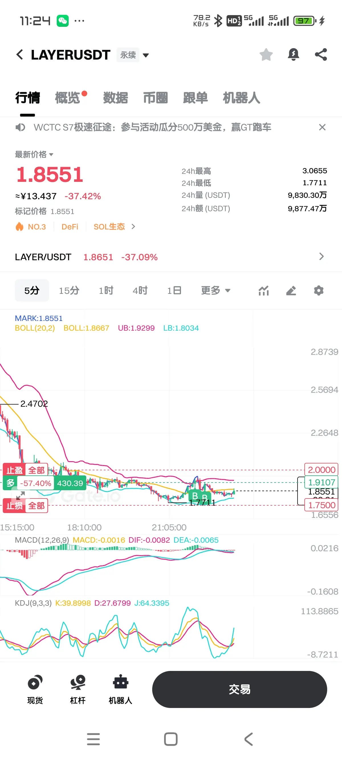This screenshot has height=761, width=342.
Task: Tap WeChat notification icon in status bar
Action: [x=63, y=21]
